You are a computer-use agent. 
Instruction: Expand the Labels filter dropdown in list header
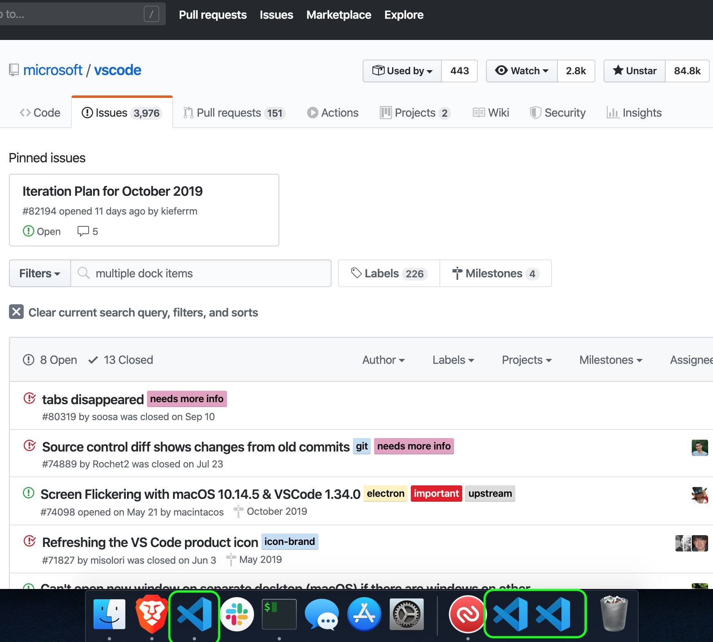pyautogui.click(x=453, y=360)
